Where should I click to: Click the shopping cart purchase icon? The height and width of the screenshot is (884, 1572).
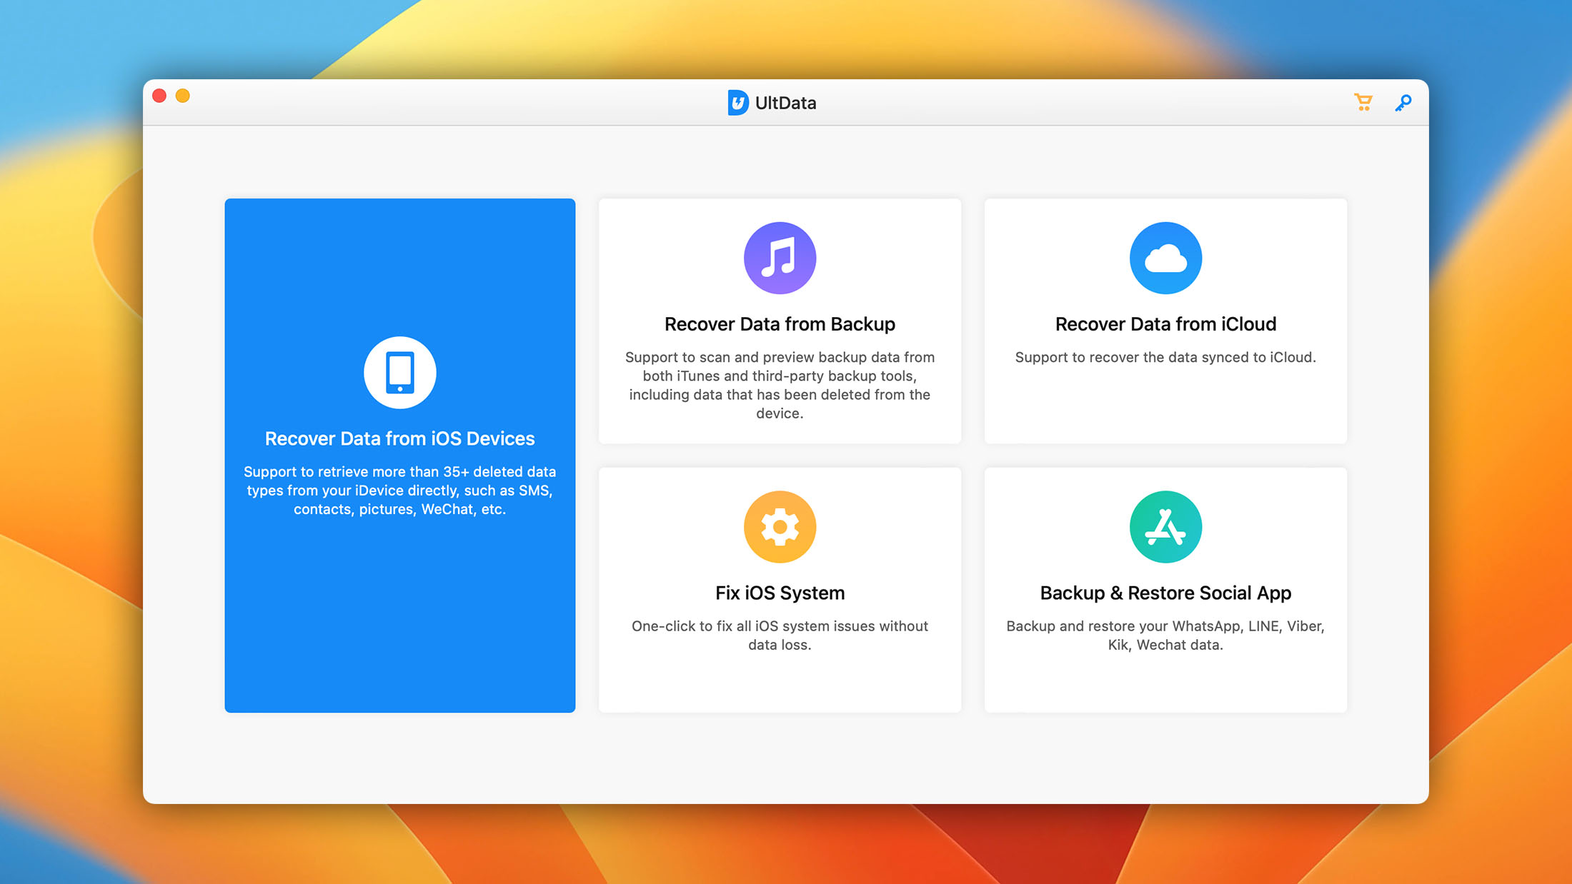coord(1363,103)
